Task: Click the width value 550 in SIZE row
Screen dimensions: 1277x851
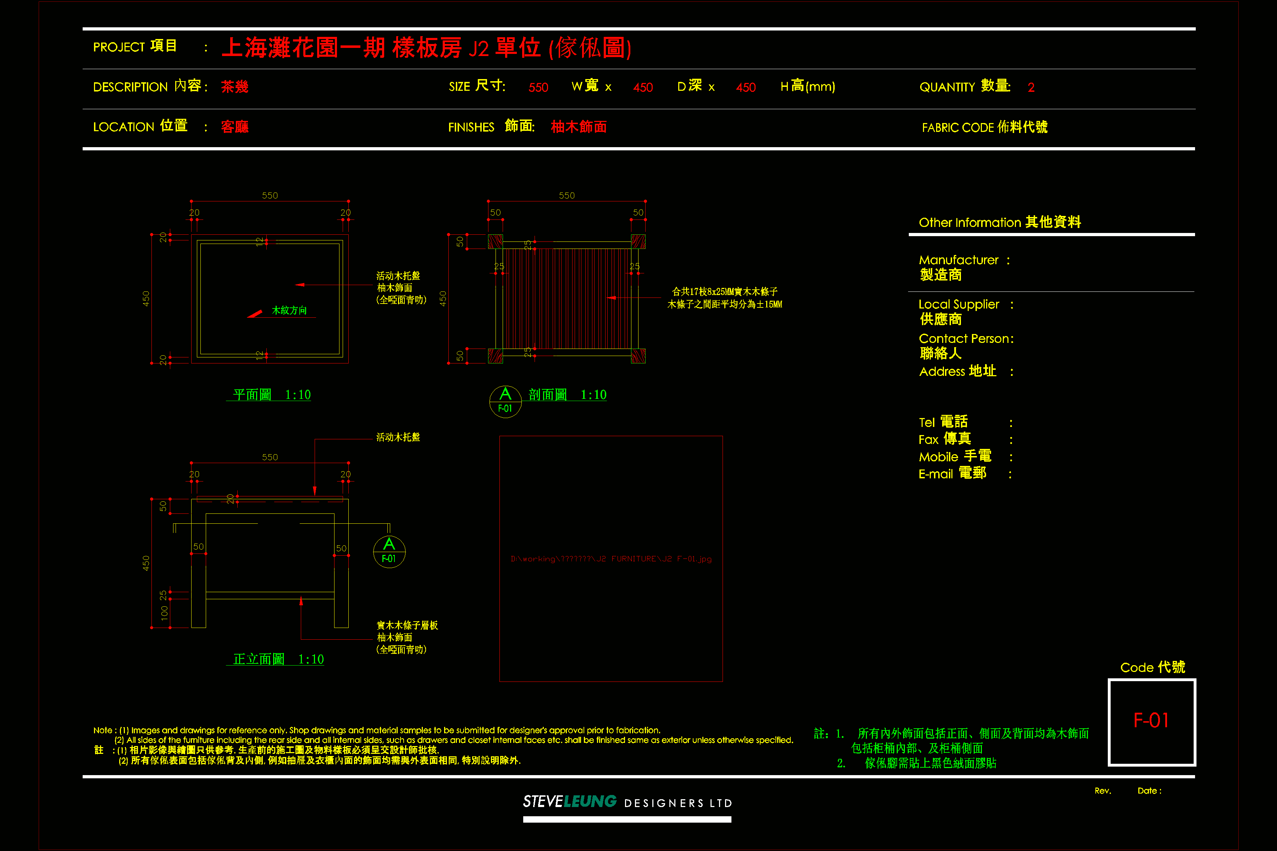Action: tap(538, 87)
